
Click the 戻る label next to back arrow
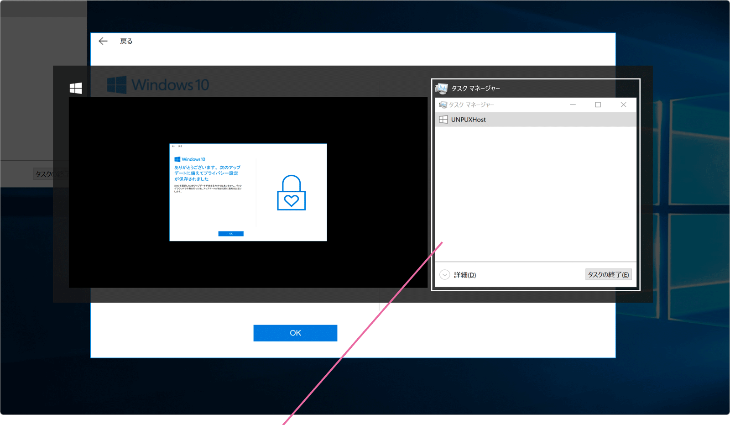[126, 41]
